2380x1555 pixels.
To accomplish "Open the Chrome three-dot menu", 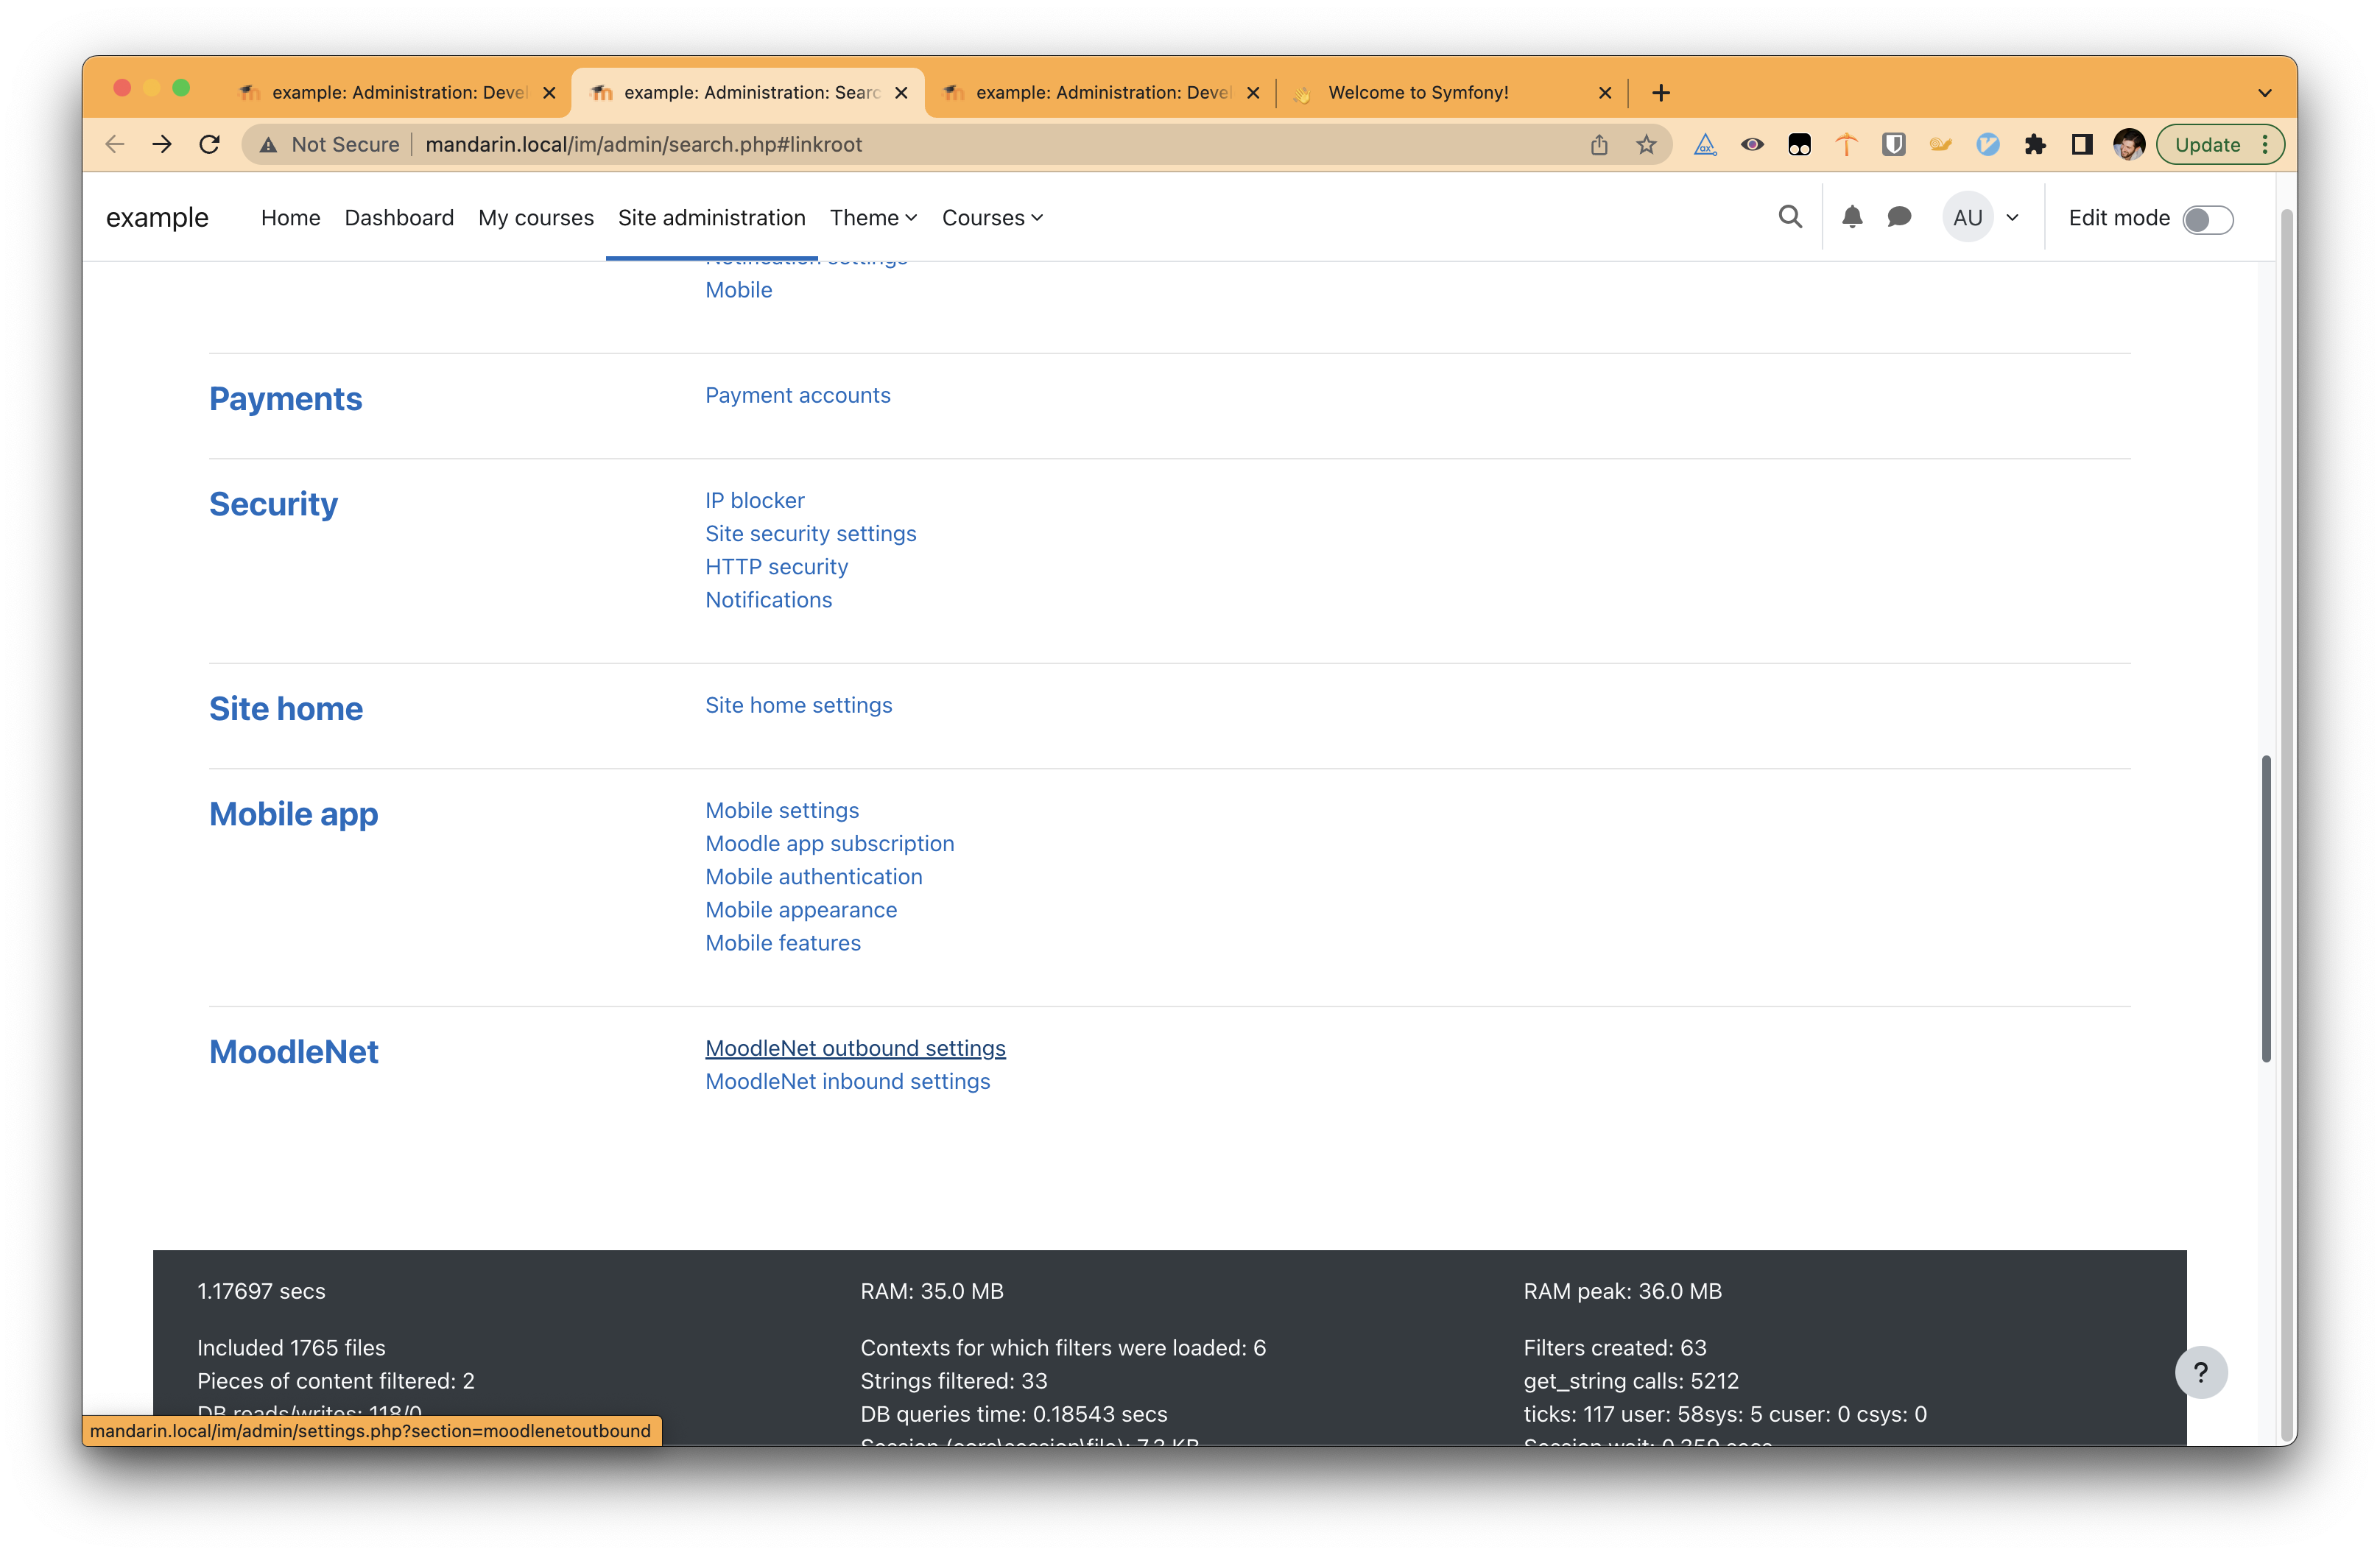I will (x=2265, y=144).
